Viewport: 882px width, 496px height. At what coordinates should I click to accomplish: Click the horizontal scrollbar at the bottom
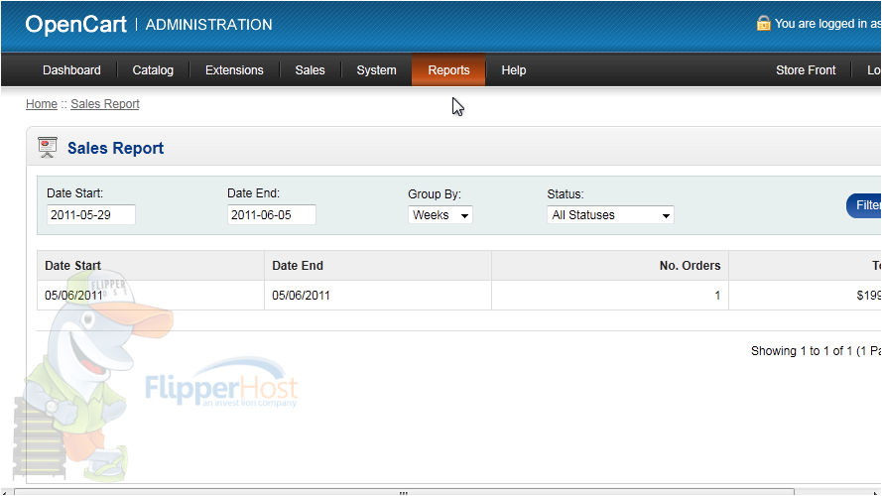(x=404, y=492)
